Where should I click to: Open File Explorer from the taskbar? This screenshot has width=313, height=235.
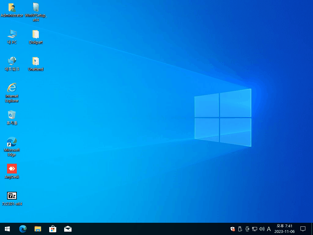[38, 229]
